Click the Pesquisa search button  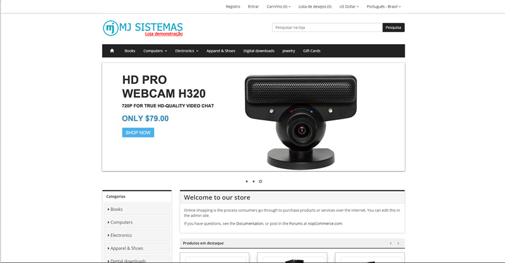[x=393, y=27]
